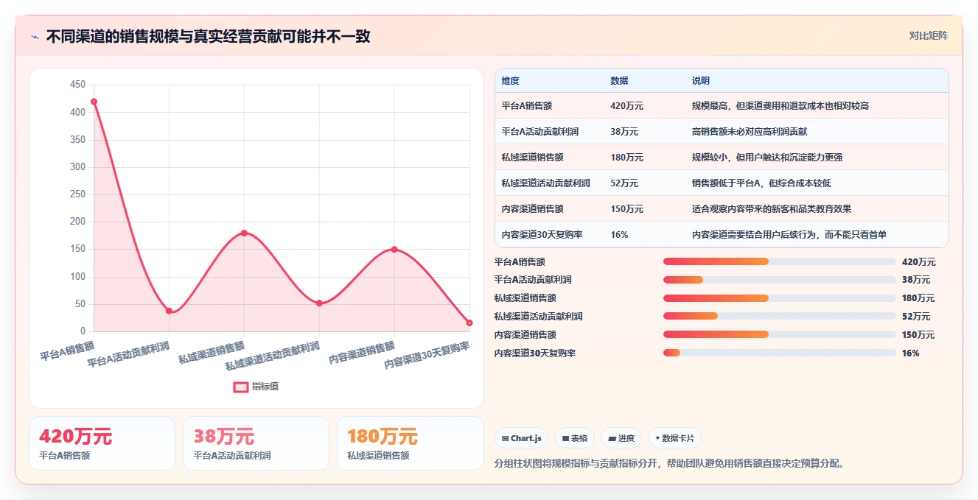This screenshot has width=978, height=500.
Task: Select the 私域渠道销售额 chart point at 180
Action: pyautogui.click(x=244, y=233)
